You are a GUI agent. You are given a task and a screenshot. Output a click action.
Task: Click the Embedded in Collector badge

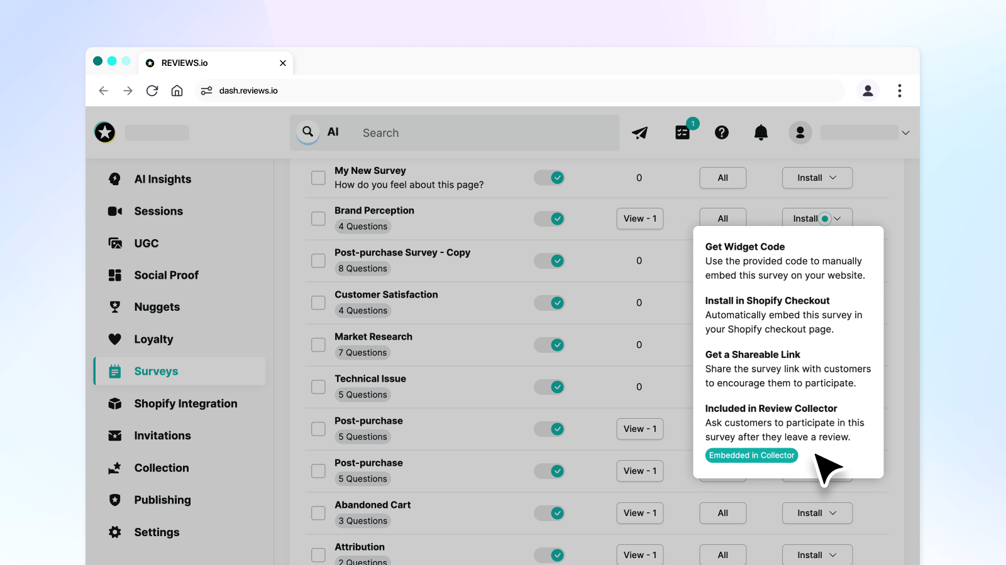(x=751, y=455)
